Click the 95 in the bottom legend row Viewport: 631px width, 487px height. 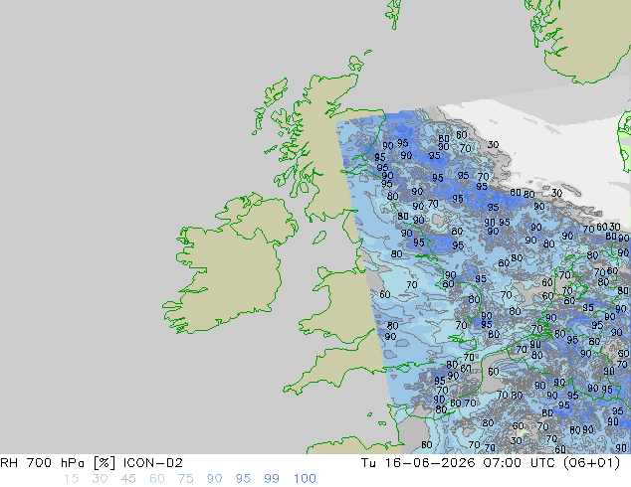243,479
